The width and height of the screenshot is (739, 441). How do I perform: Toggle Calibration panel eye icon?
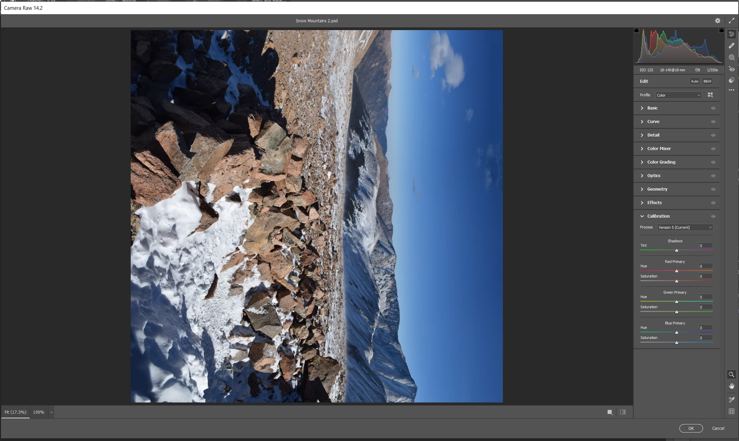click(x=713, y=216)
